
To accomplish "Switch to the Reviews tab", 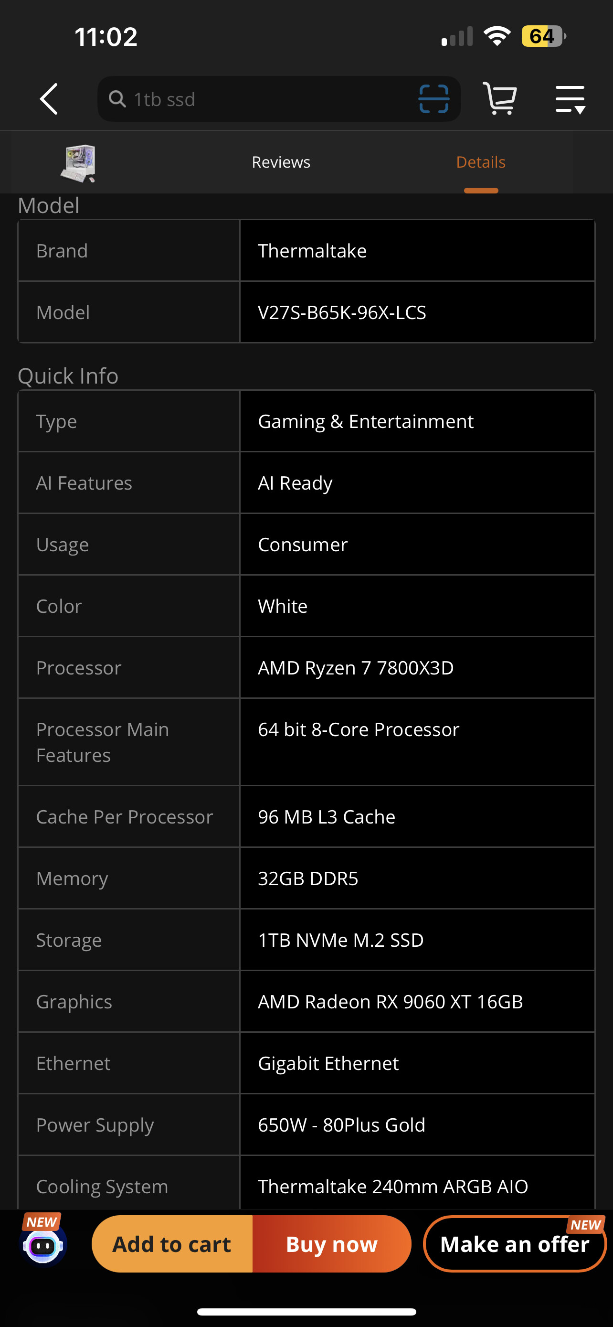I will pyautogui.click(x=281, y=162).
